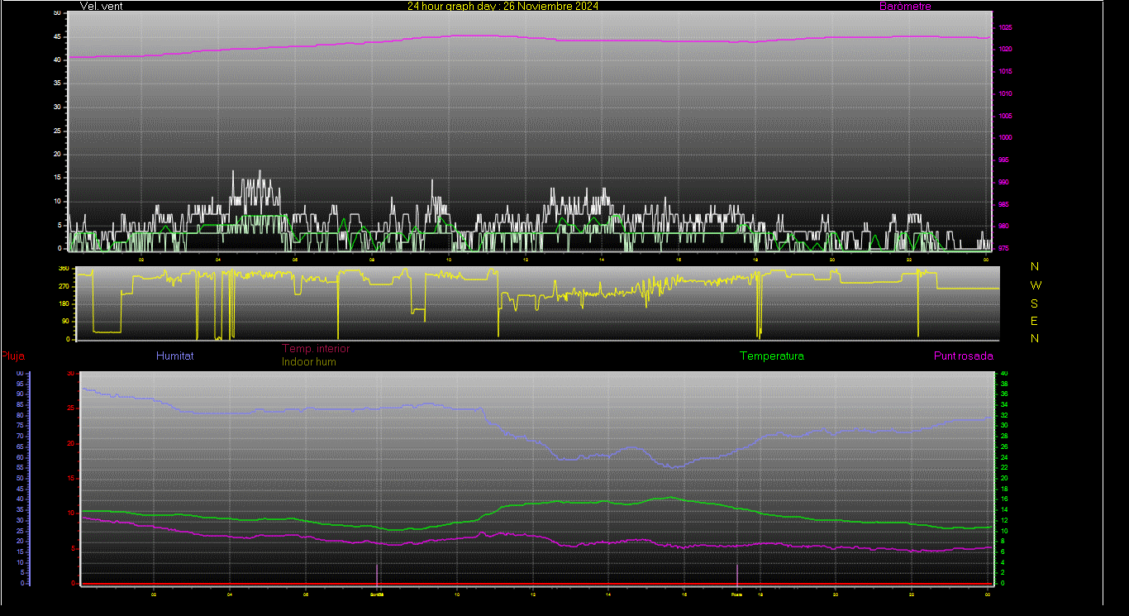The image size is (1129, 616).
Task: Click the "270" value on wind direction axis
Action: point(64,286)
